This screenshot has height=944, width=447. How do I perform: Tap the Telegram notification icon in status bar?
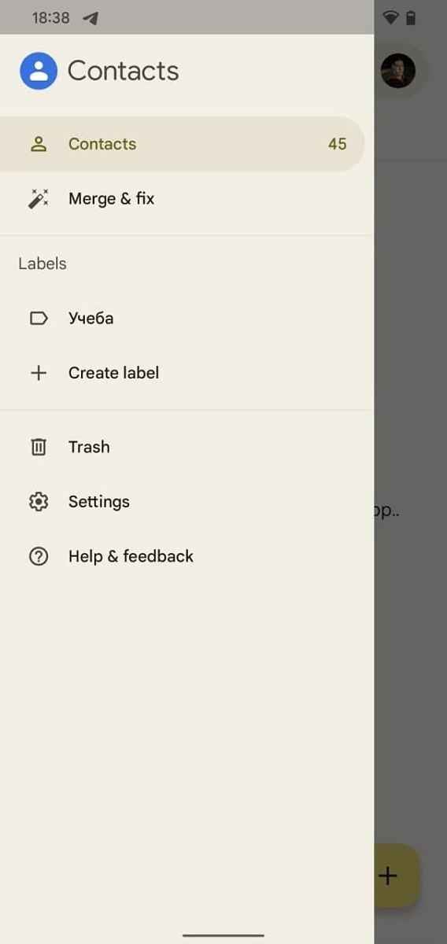coord(91,17)
